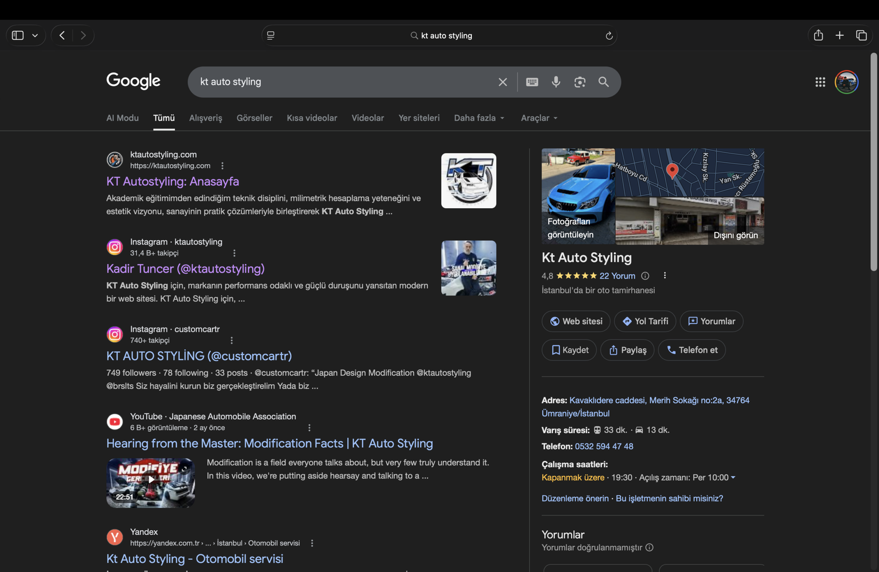Open options for Instagram ktautostyling result

(x=234, y=253)
